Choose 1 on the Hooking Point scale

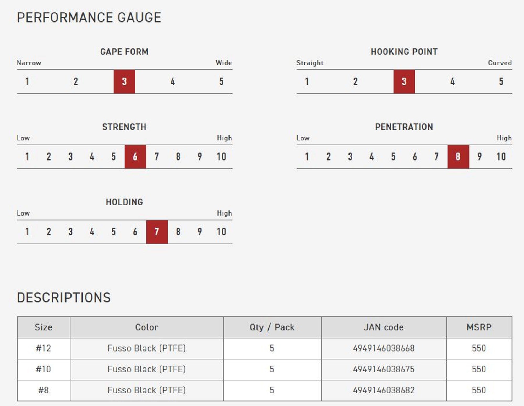click(307, 81)
